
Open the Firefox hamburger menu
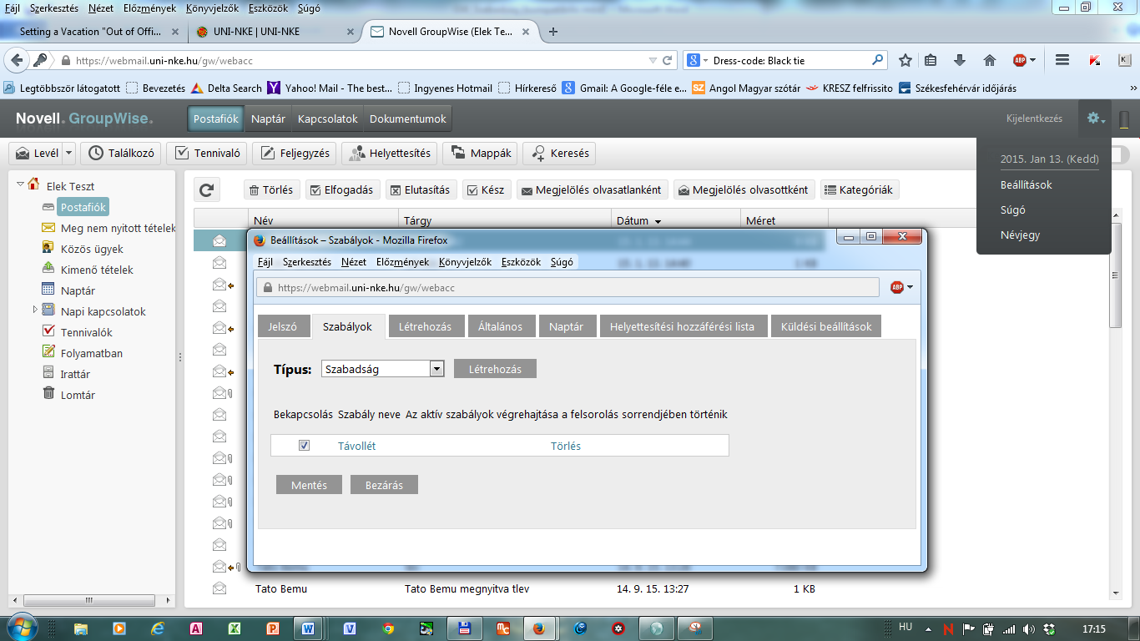click(x=1062, y=60)
